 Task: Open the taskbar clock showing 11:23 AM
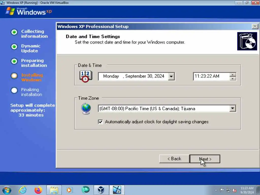tap(247, 190)
